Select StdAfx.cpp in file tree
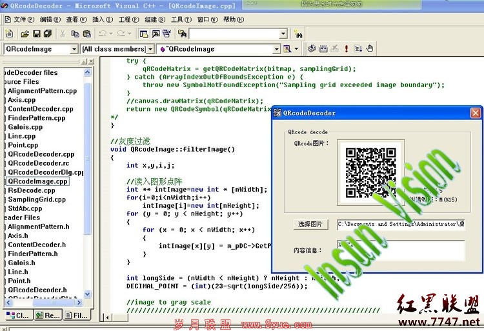Viewport: 484px width, 331px height. point(25,208)
